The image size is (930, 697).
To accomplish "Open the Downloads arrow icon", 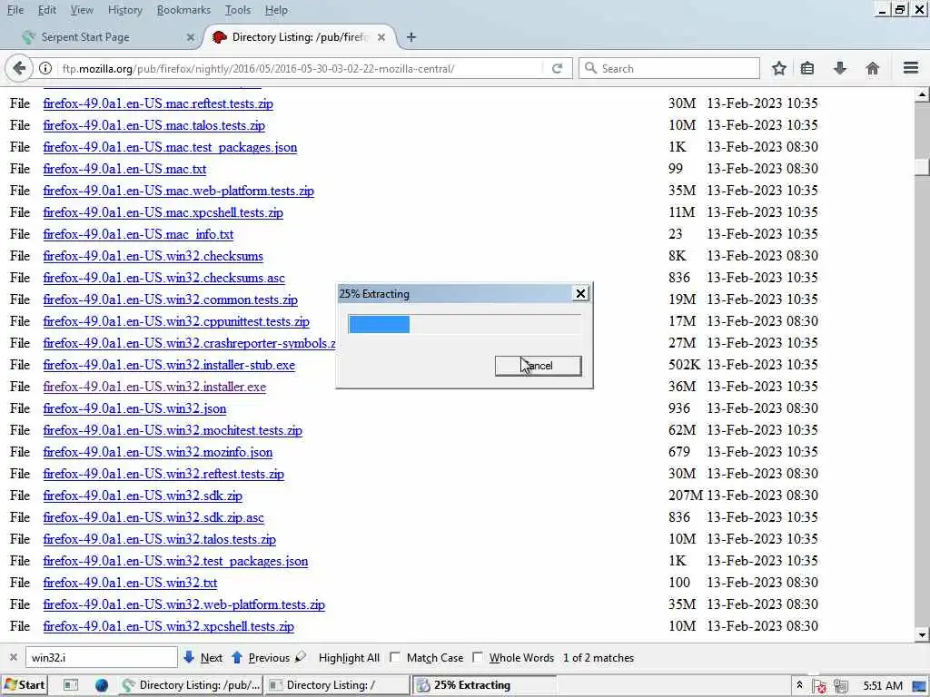I will [x=840, y=68].
